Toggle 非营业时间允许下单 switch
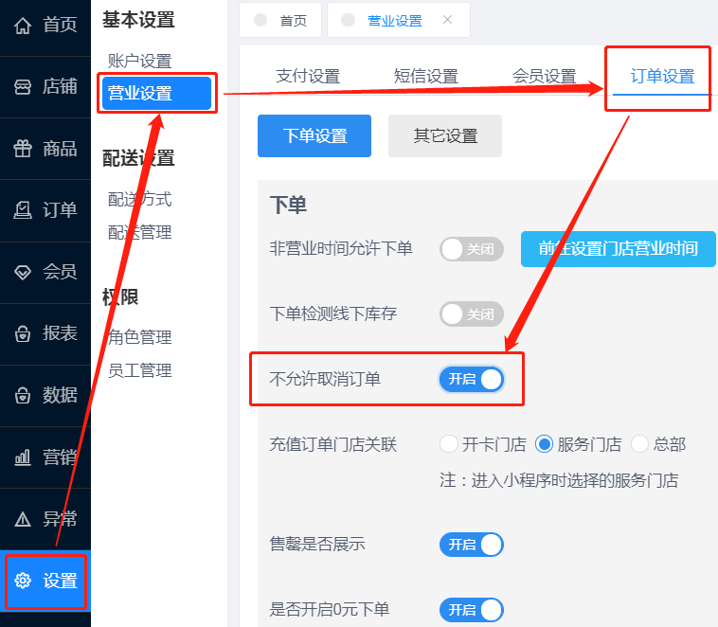718x627 pixels. click(471, 249)
